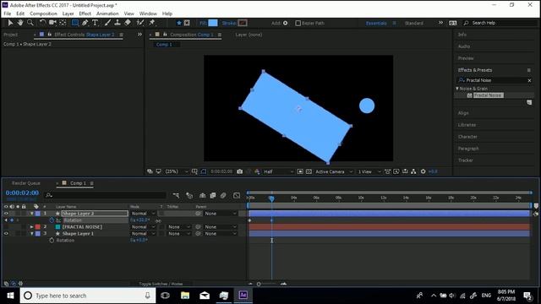Switch to the Project panel tab
The height and width of the screenshot is (304, 541).
pyautogui.click(x=11, y=35)
